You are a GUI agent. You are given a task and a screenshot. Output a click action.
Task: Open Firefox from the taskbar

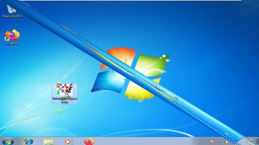[89, 141]
